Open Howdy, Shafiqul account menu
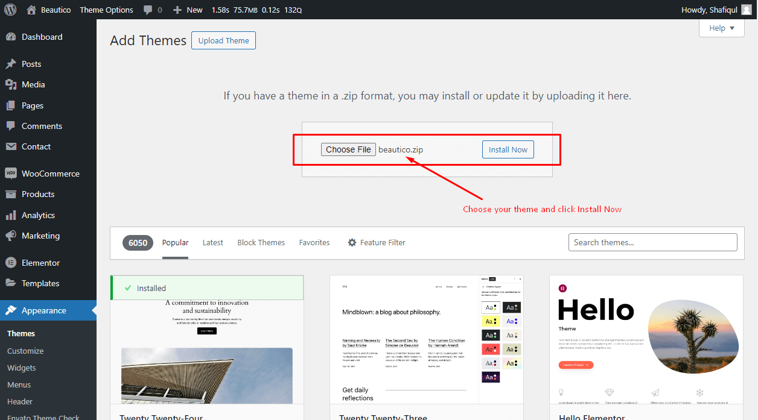The width and height of the screenshot is (758, 420). (x=716, y=10)
